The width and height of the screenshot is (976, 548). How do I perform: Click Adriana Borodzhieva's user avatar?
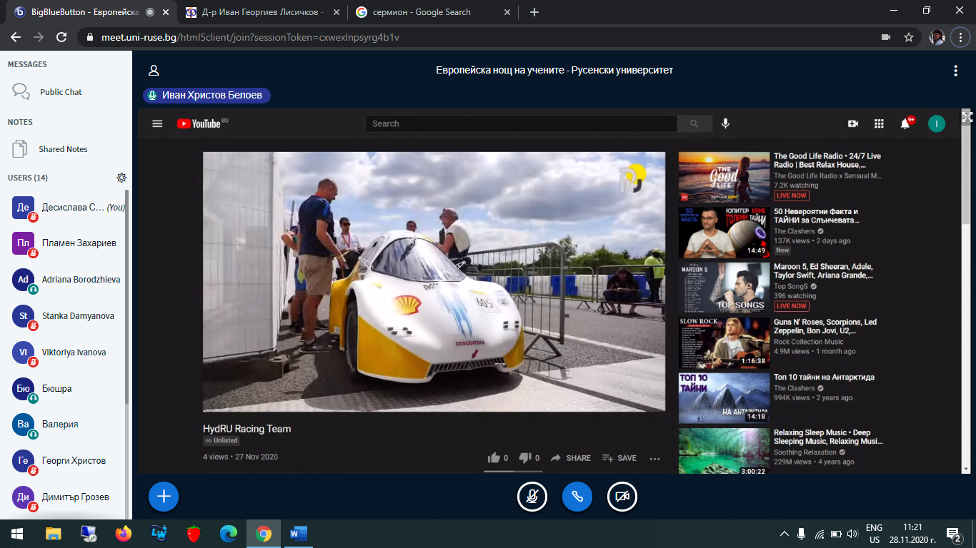click(24, 280)
